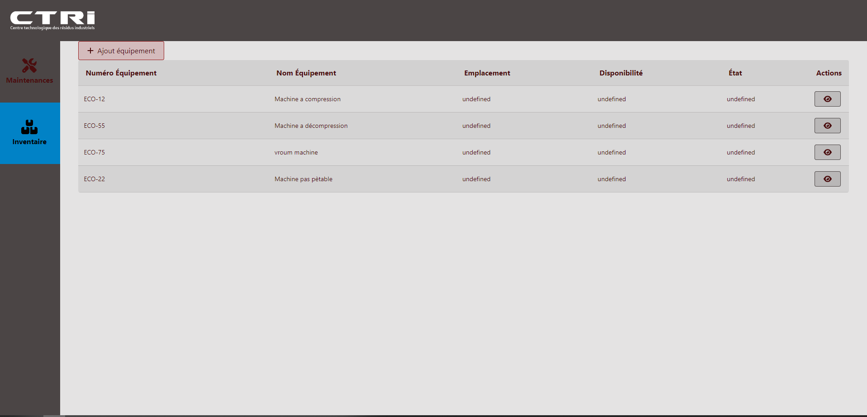
Task: Click the CTRI logo at top left
Action: point(51,19)
